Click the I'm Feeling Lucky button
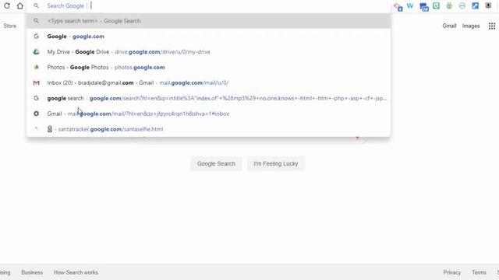Screen dimensions: 499x280 point(276,163)
